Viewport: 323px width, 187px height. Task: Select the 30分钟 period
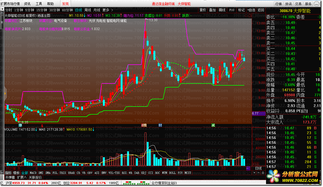tap(54, 10)
